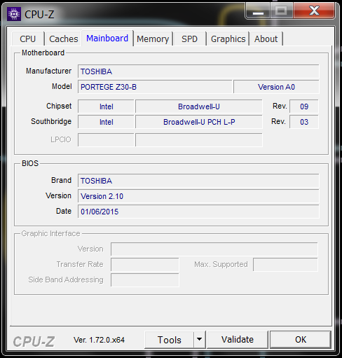Click the BIOS Date 01/06/2015 field
Viewport: 342px width, 358px height.
[198, 212]
